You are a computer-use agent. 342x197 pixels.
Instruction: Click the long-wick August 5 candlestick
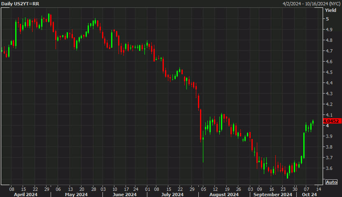[203, 147]
